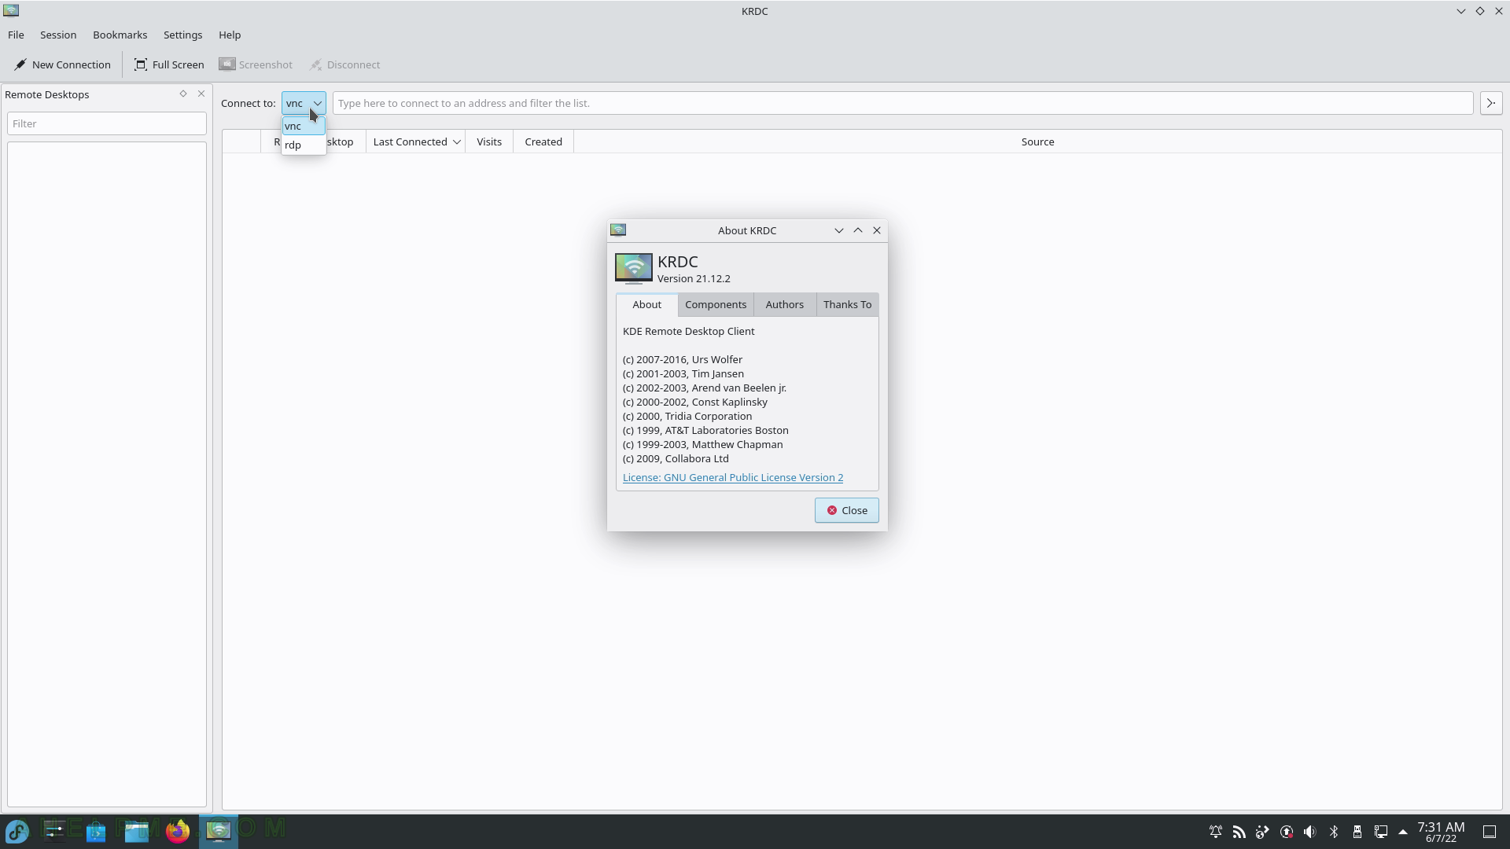Open the Settings menu
This screenshot has height=849, width=1510.
(182, 35)
